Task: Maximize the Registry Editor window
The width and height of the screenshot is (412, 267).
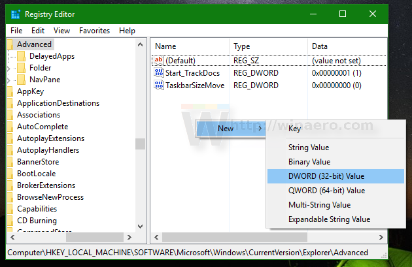Action: [x=343, y=14]
